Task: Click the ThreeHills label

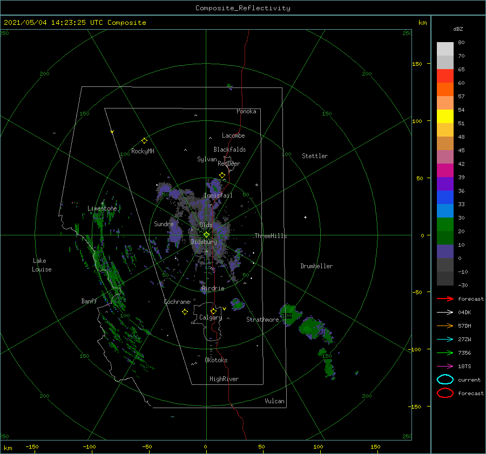Action: (271, 236)
